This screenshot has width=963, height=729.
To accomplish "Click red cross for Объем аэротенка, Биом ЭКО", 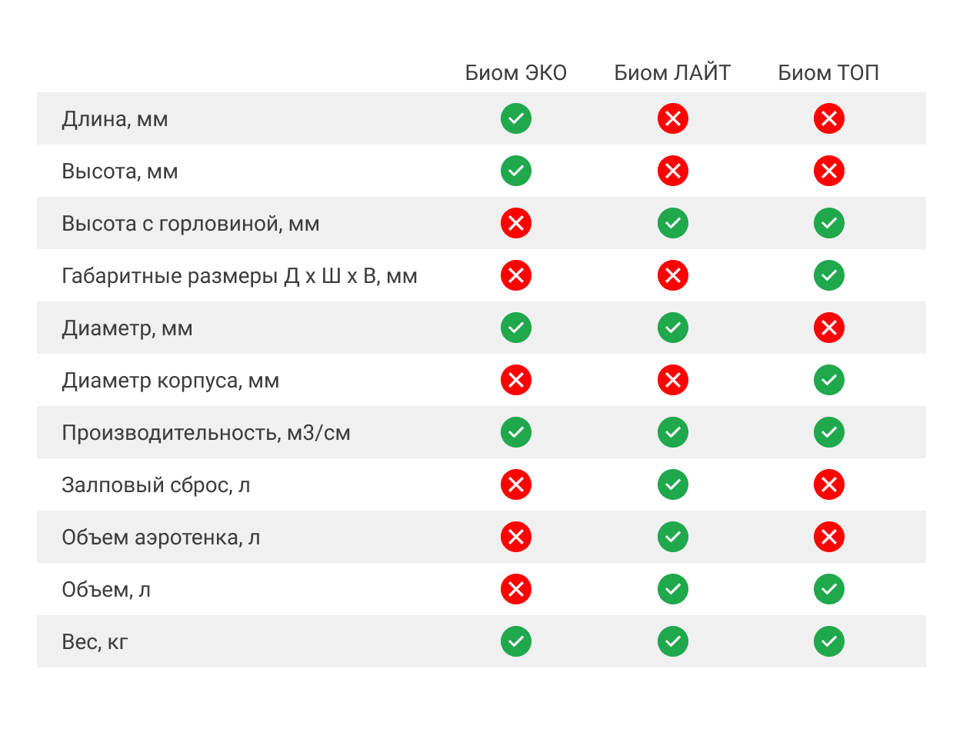I will pos(516,537).
